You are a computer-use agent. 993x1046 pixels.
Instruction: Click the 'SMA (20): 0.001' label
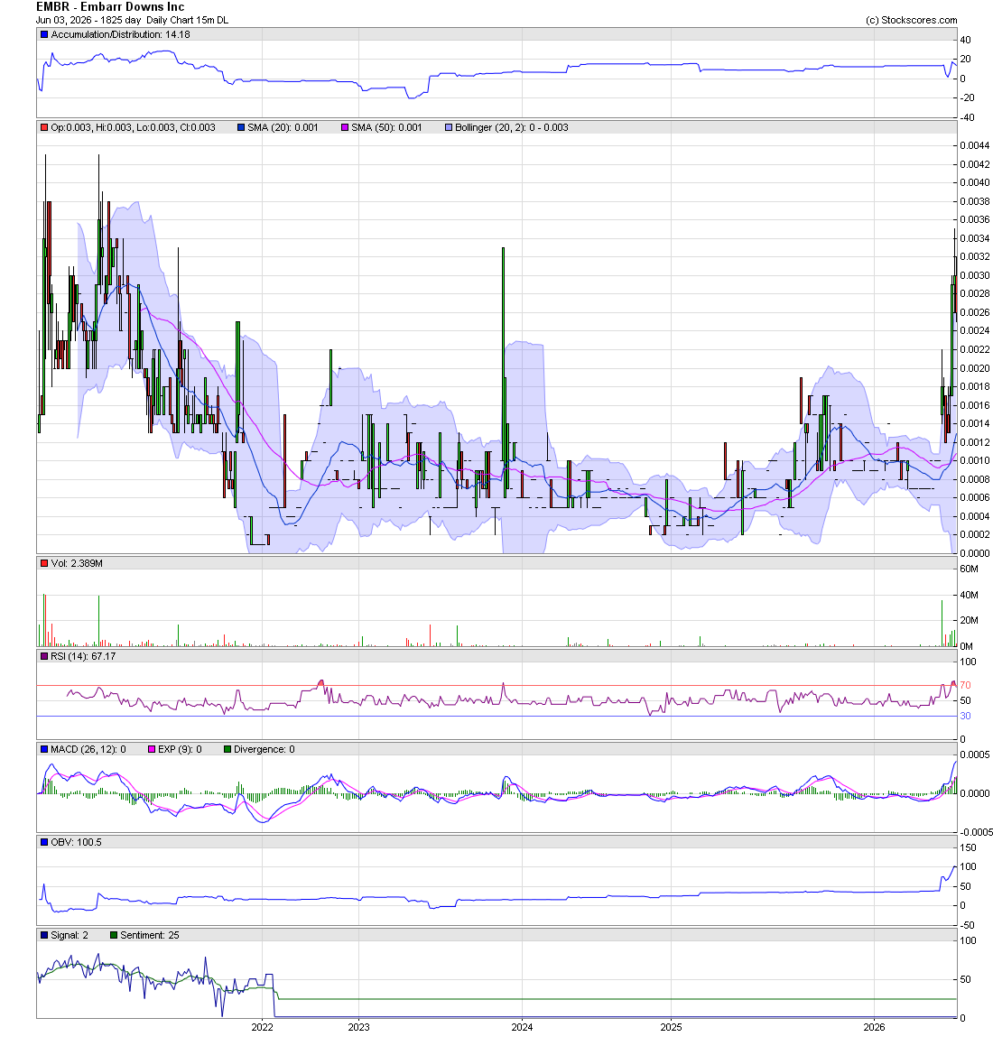click(283, 127)
